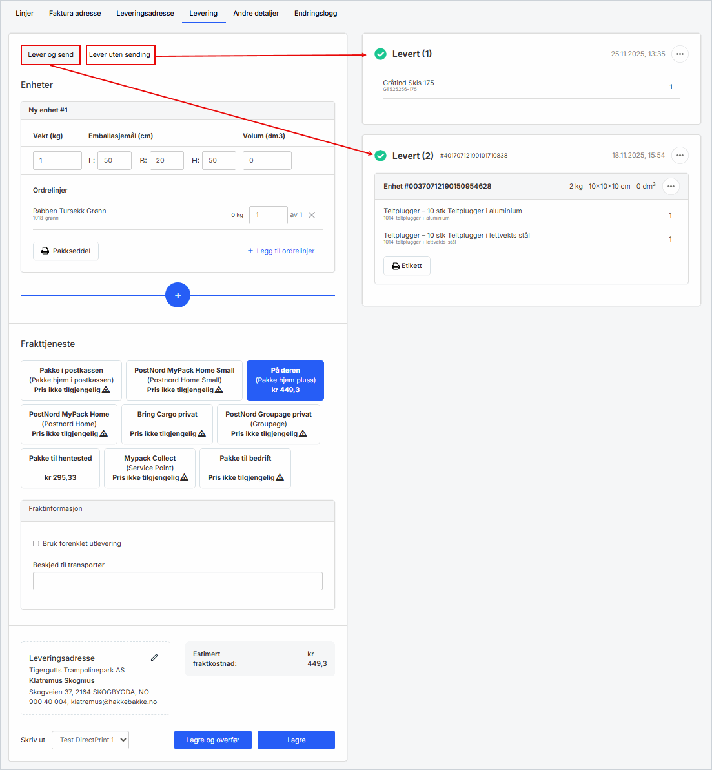Remove the Rabben Tursekk Grønn order line
This screenshot has height=770, width=712.
click(312, 215)
